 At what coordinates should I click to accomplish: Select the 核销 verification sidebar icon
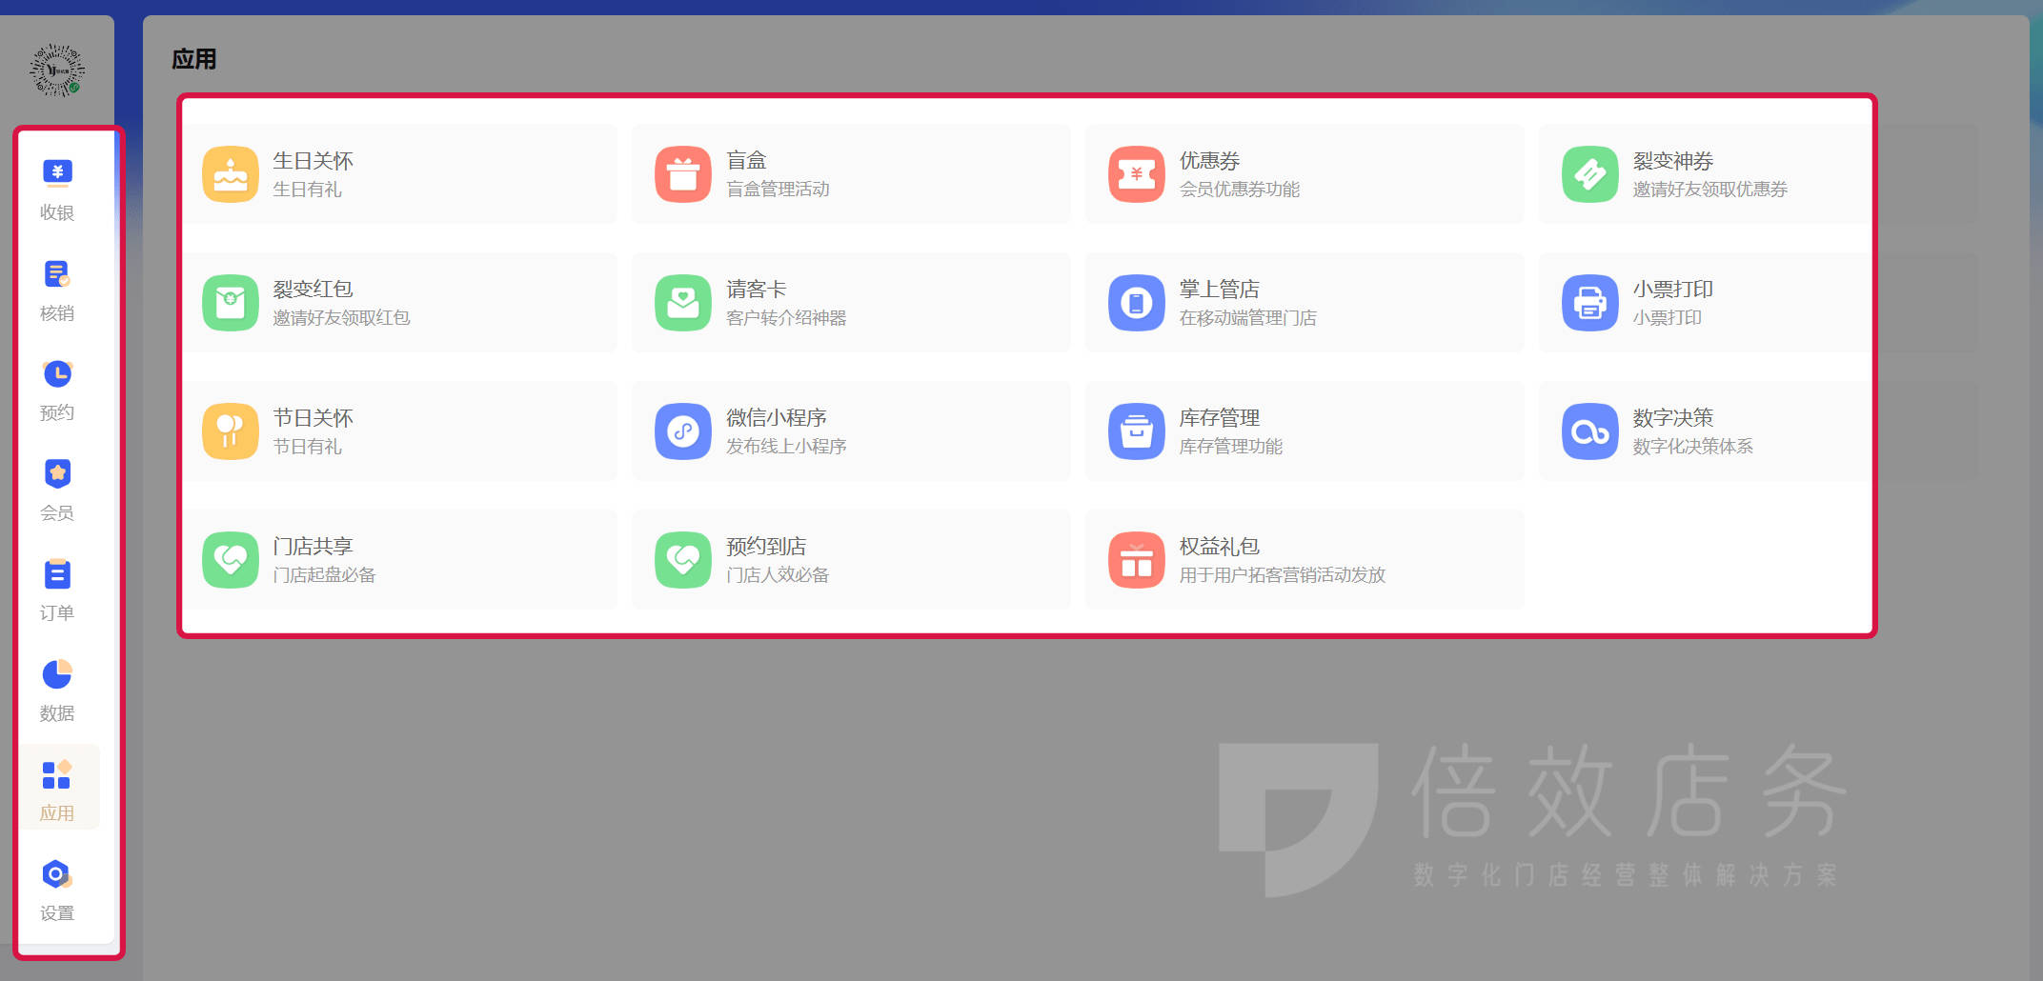click(x=57, y=274)
